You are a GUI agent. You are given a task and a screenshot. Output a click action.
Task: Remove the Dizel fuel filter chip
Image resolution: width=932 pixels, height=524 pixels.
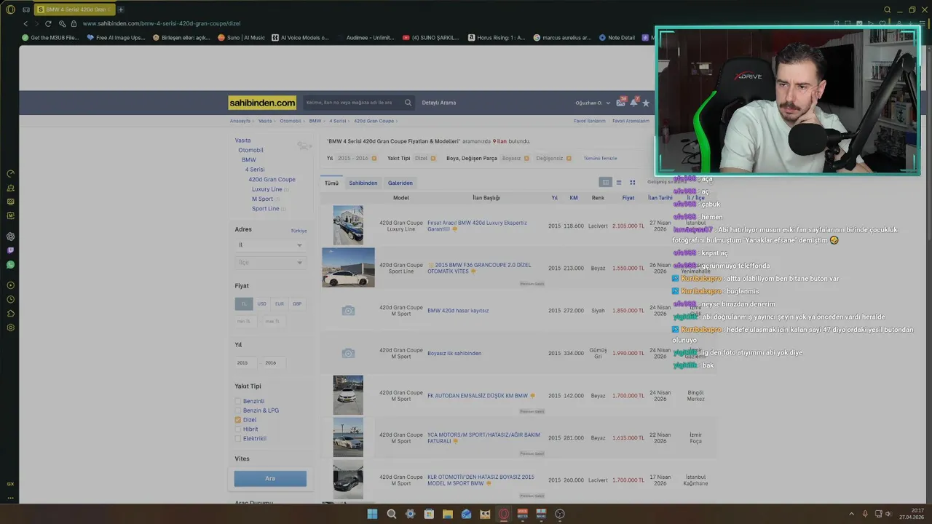tap(433, 158)
